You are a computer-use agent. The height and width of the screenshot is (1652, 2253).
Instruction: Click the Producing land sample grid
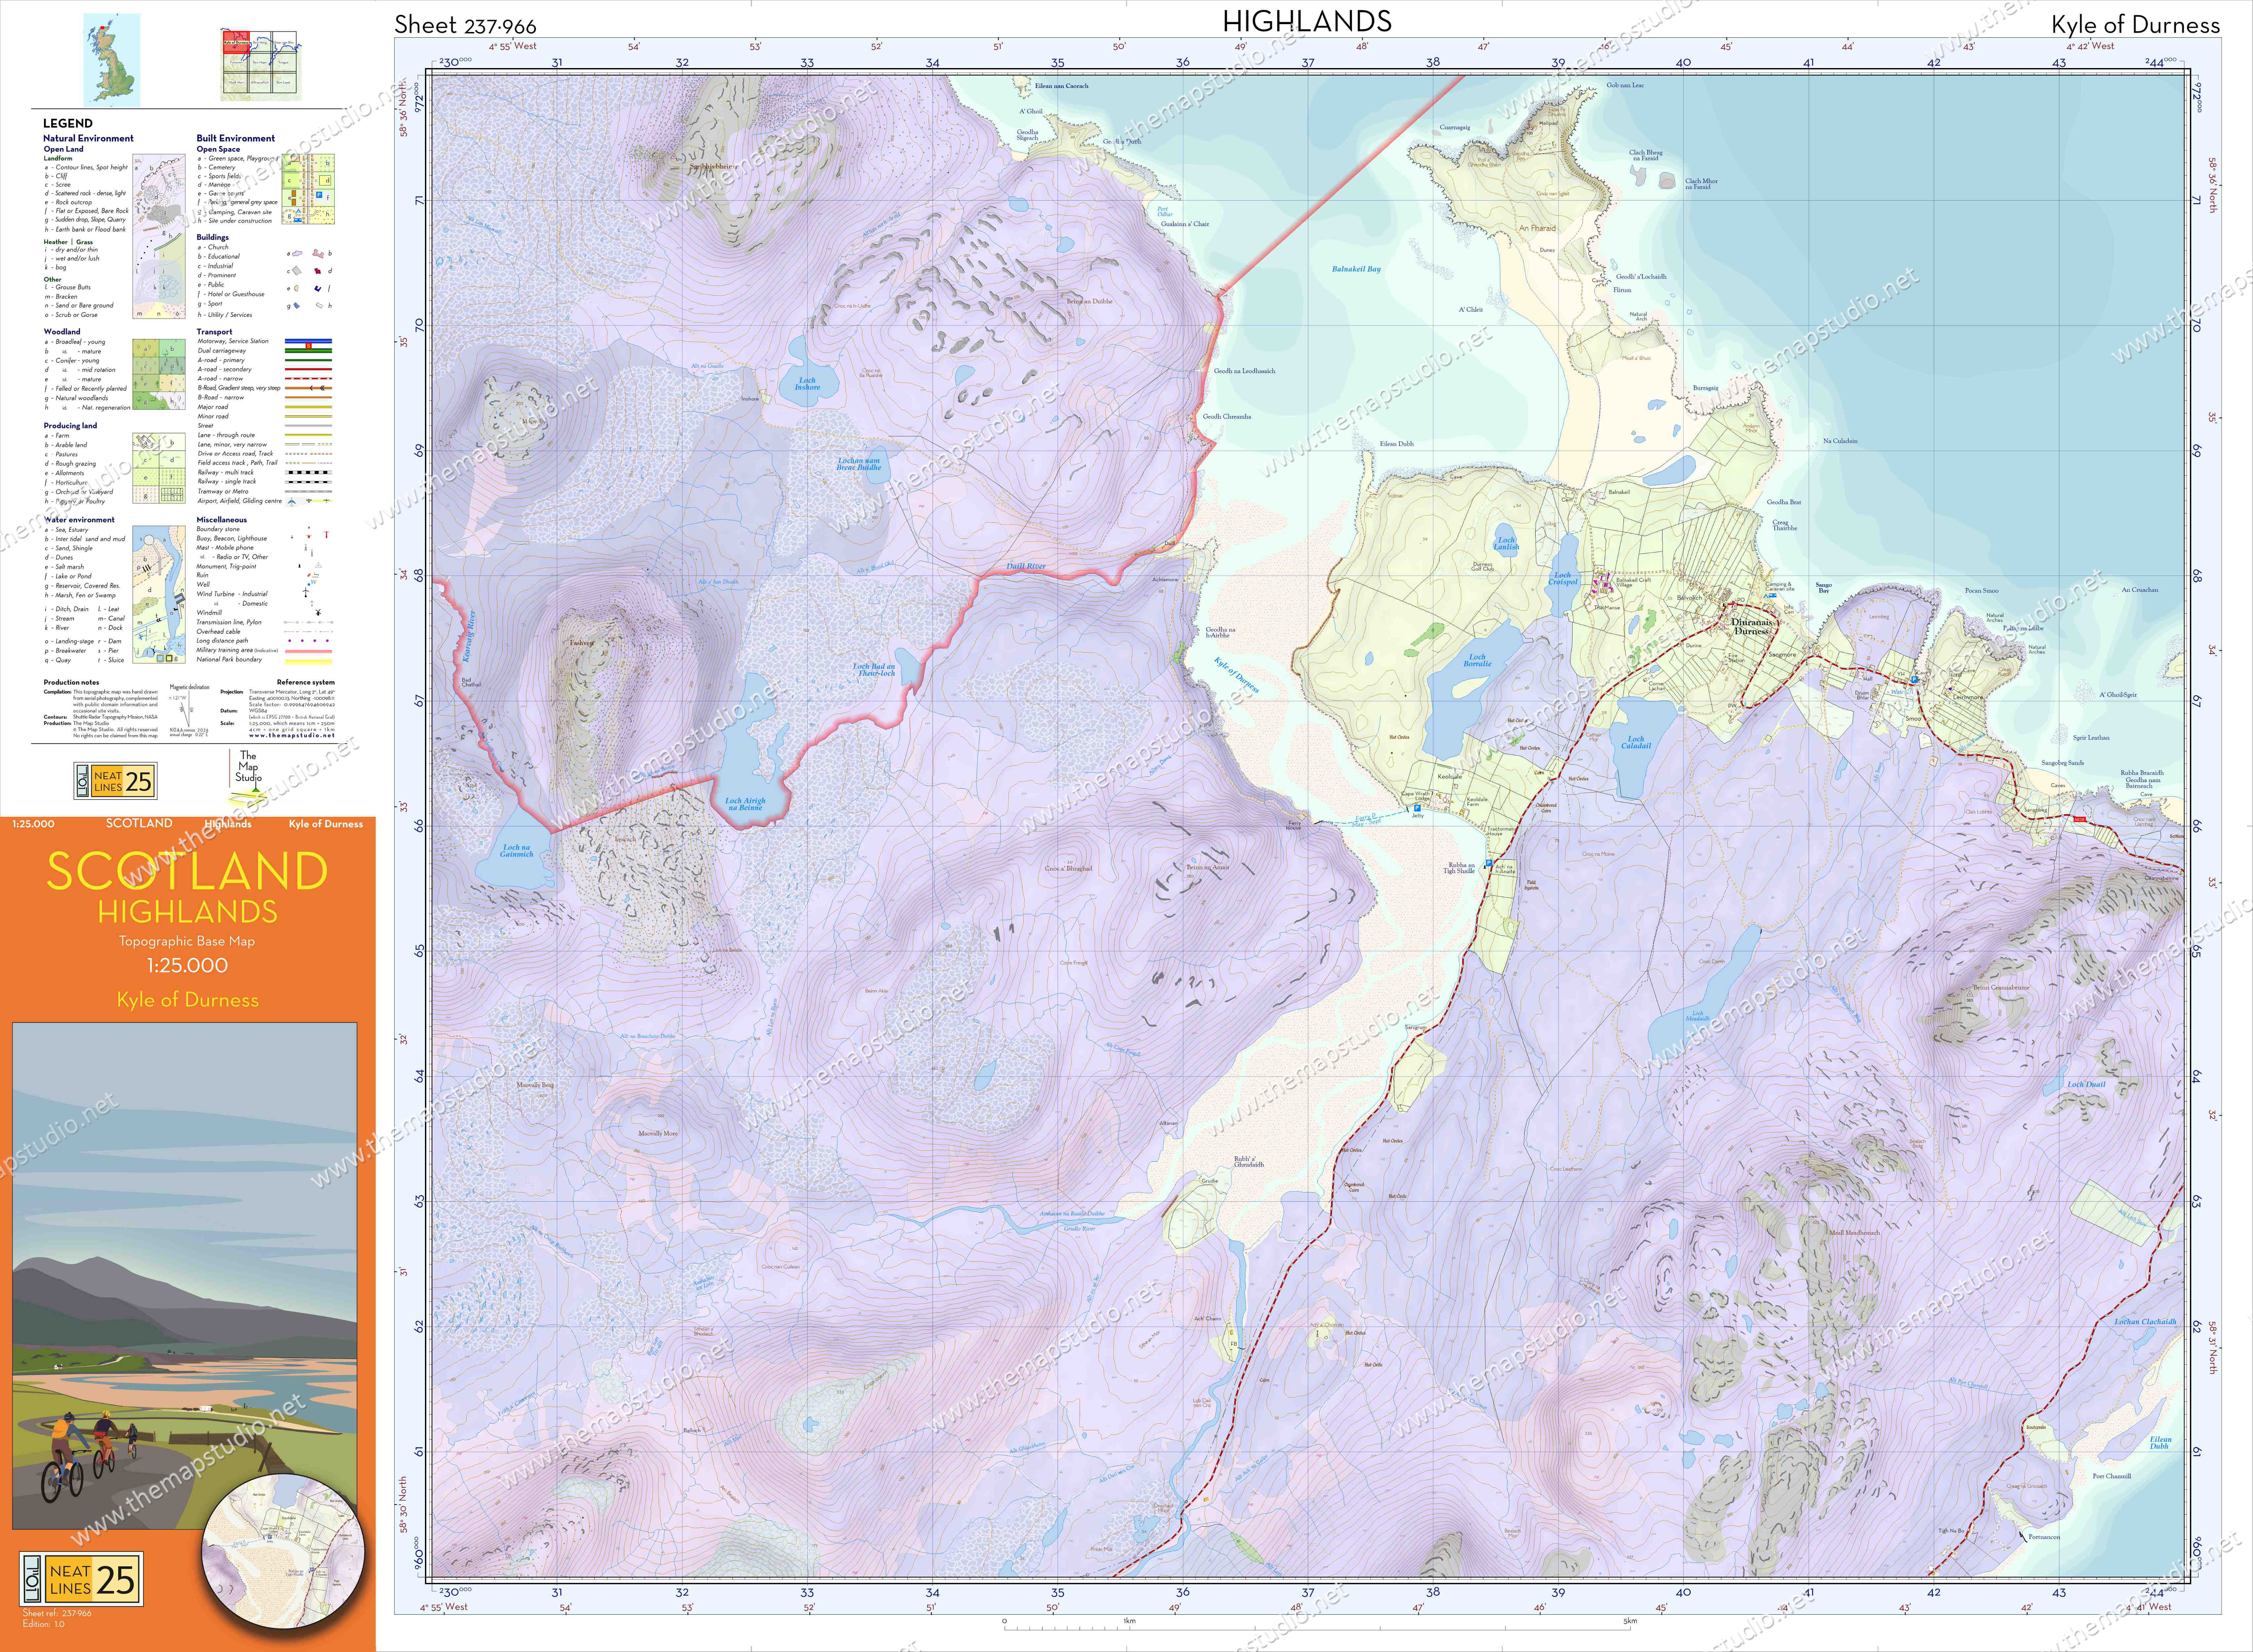[x=159, y=468]
